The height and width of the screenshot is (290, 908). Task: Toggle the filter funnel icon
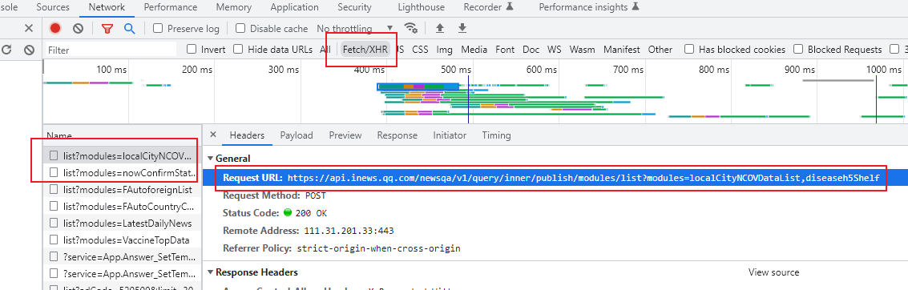click(107, 28)
